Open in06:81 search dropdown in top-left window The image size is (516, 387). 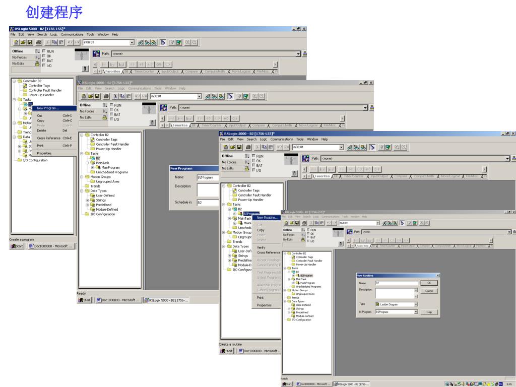[x=132, y=42]
